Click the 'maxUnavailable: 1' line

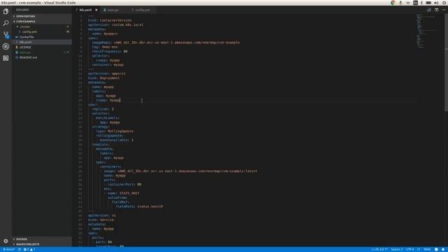click(x=117, y=140)
